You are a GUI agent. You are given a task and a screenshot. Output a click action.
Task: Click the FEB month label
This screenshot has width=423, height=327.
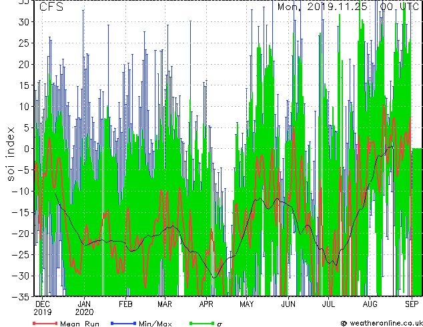click(125, 304)
